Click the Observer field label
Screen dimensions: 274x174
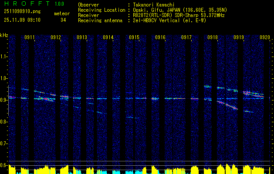[x=88, y=5]
